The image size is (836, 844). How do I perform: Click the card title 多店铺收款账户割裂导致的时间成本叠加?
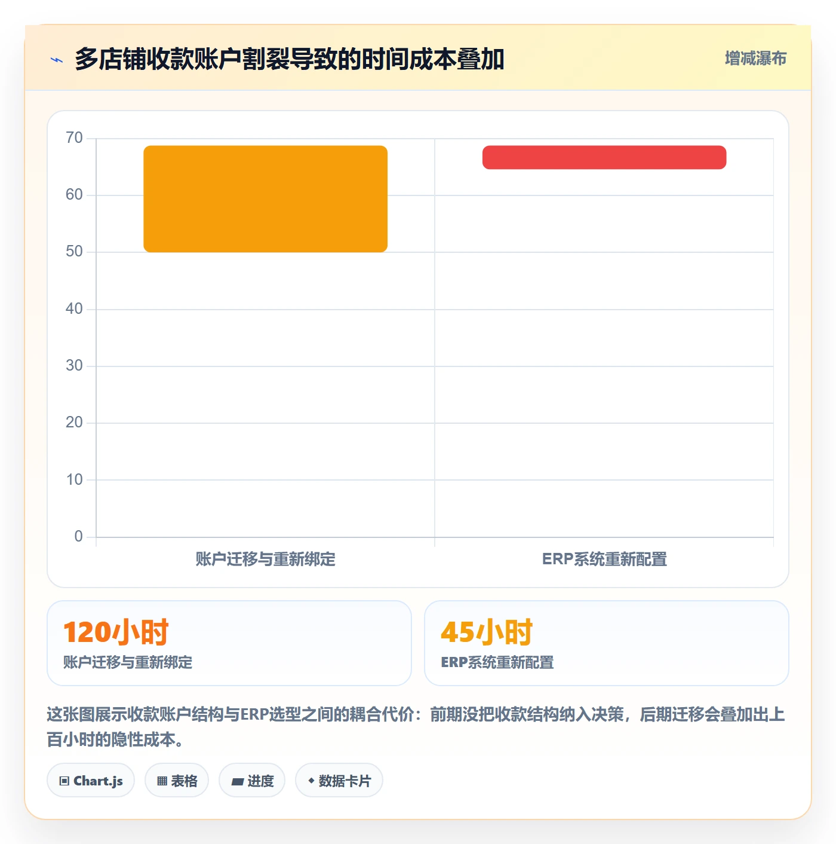point(290,59)
